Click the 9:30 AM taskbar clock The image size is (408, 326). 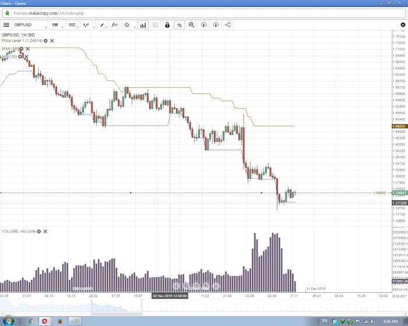pyautogui.click(x=390, y=321)
